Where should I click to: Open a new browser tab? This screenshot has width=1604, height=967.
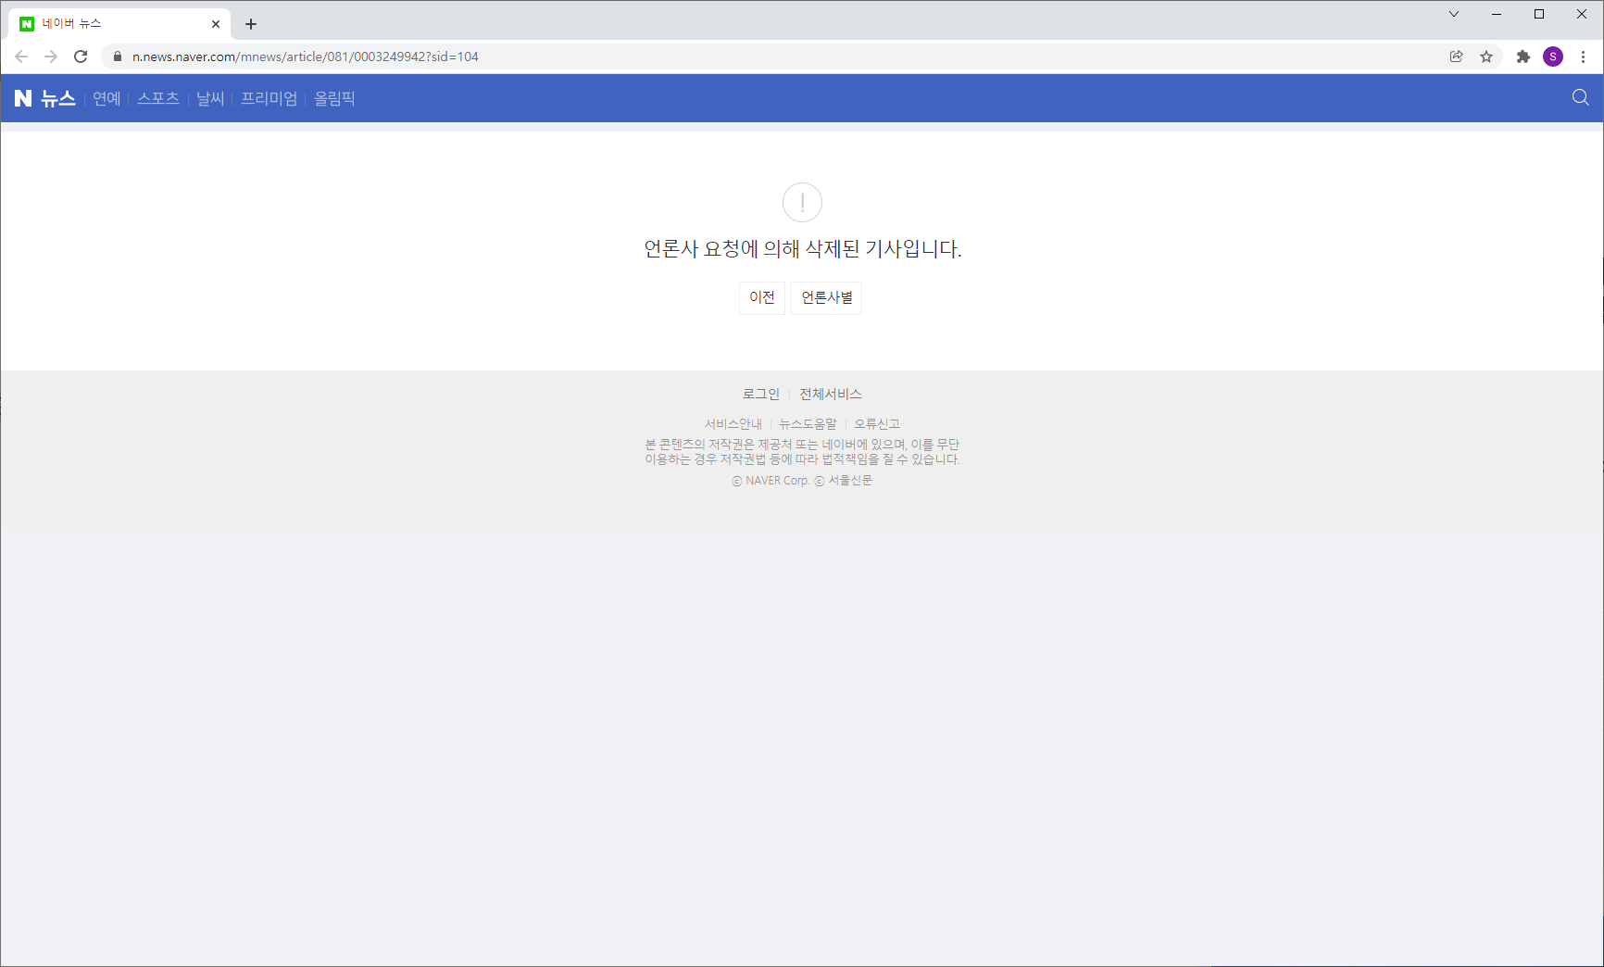click(x=251, y=24)
